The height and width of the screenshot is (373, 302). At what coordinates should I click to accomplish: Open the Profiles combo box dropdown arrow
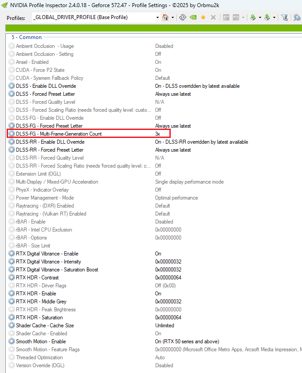point(157,18)
